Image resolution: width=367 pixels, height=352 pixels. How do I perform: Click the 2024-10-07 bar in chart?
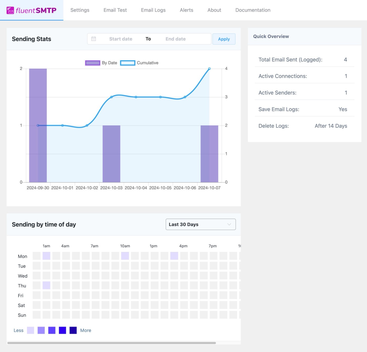(x=209, y=154)
